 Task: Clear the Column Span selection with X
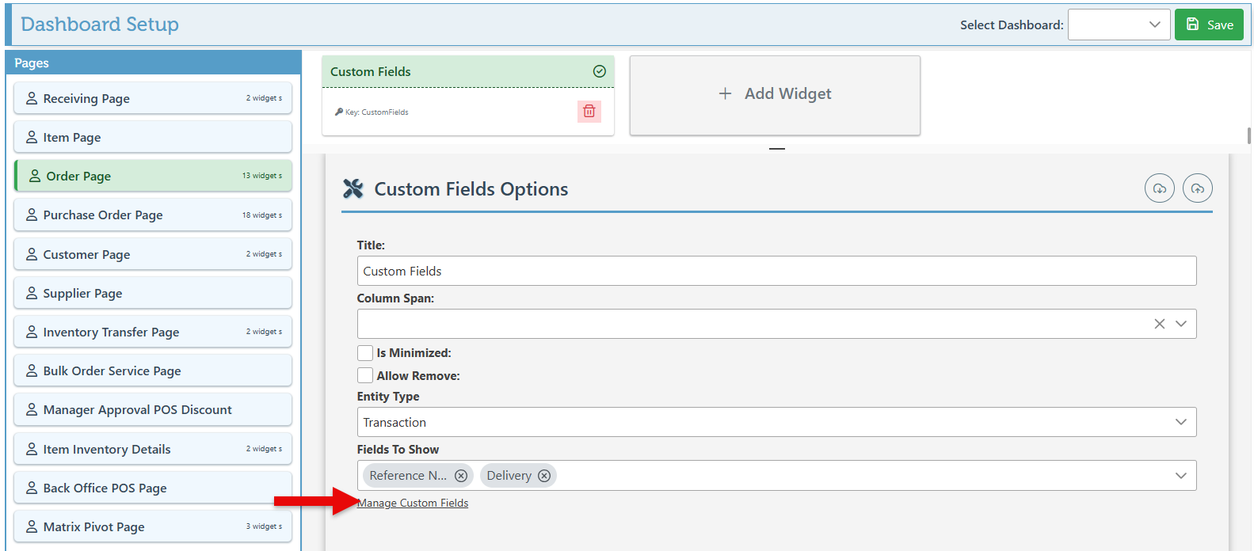pos(1159,324)
